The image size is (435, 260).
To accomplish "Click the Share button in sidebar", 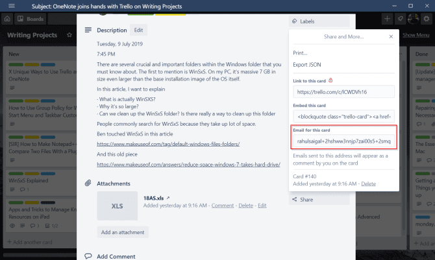I will click(x=319, y=200).
